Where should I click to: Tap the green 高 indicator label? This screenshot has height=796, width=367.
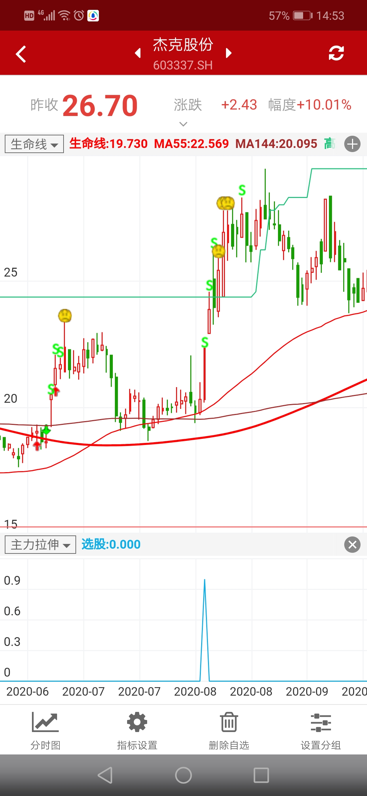pyautogui.click(x=329, y=144)
